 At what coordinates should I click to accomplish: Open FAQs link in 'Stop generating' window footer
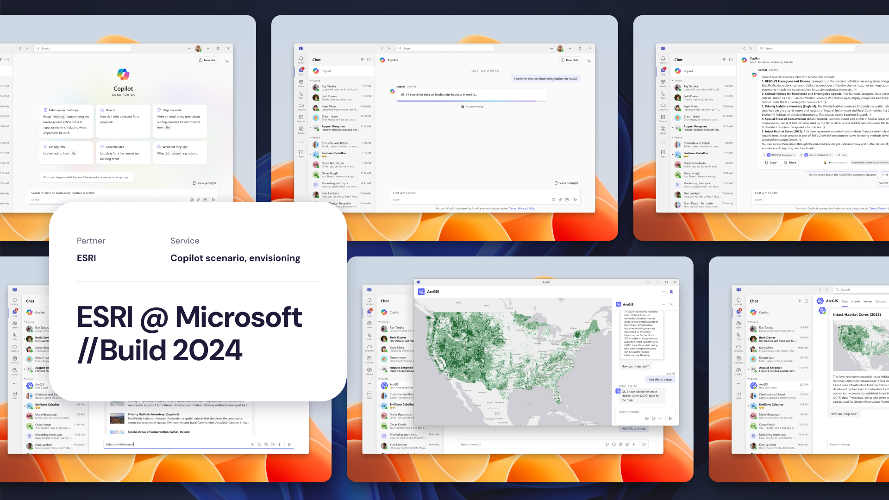coord(532,209)
